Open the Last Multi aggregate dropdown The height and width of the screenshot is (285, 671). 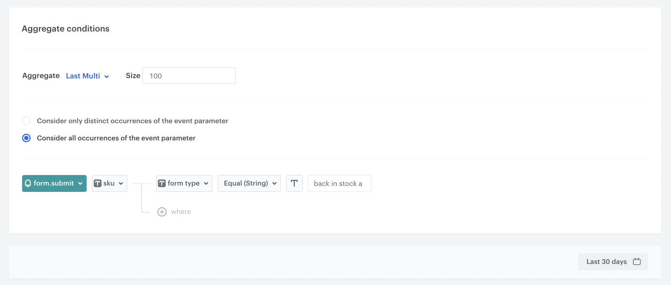tap(87, 76)
